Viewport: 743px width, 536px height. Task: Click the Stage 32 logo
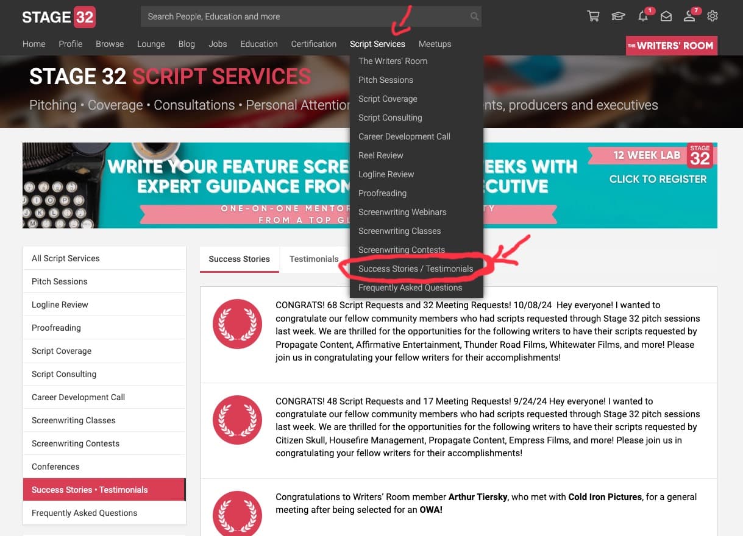click(59, 17)
